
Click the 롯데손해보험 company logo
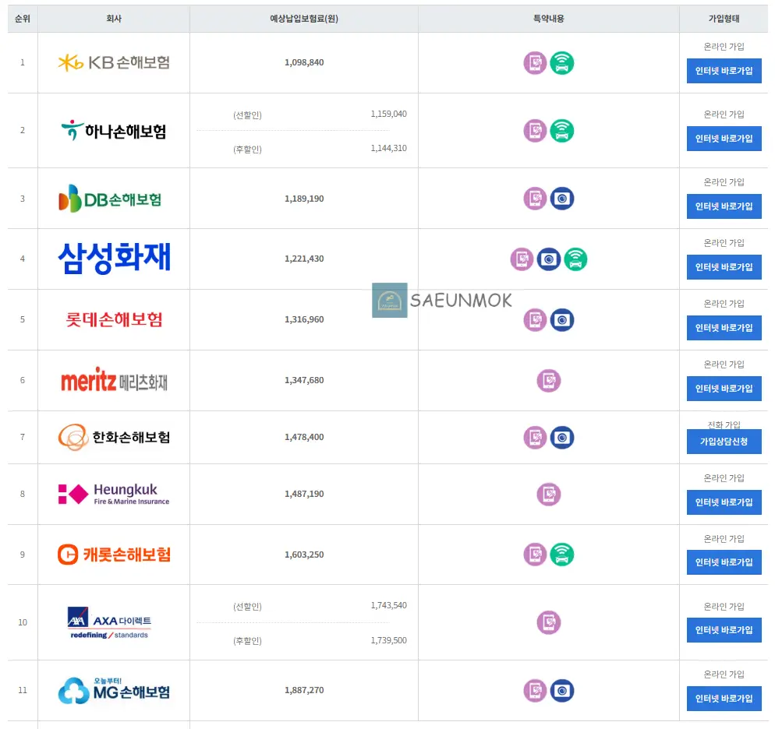(x=114, y=320)
